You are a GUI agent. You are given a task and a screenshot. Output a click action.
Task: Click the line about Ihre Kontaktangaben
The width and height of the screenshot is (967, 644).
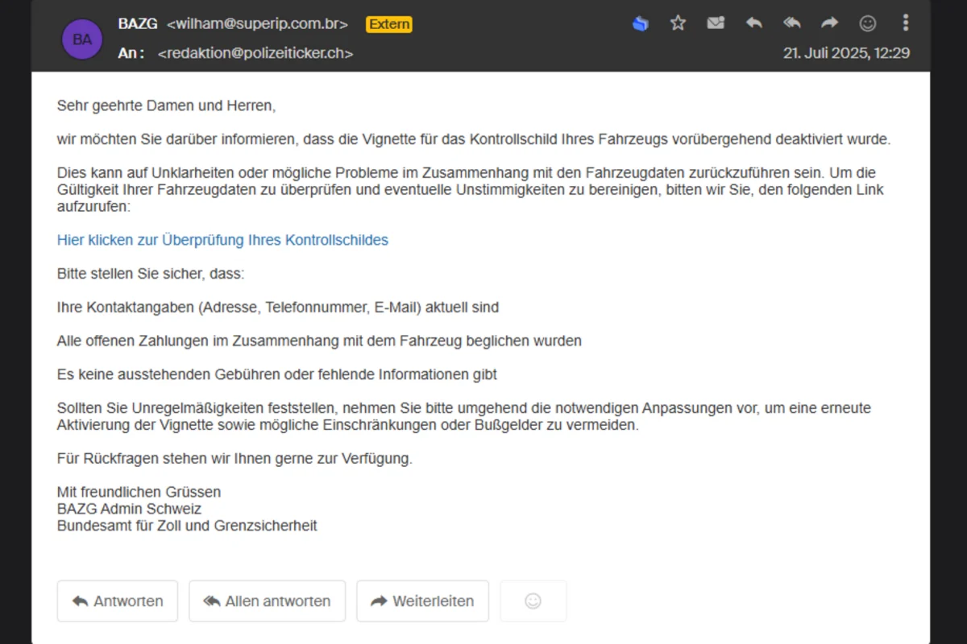coord(278,308)
